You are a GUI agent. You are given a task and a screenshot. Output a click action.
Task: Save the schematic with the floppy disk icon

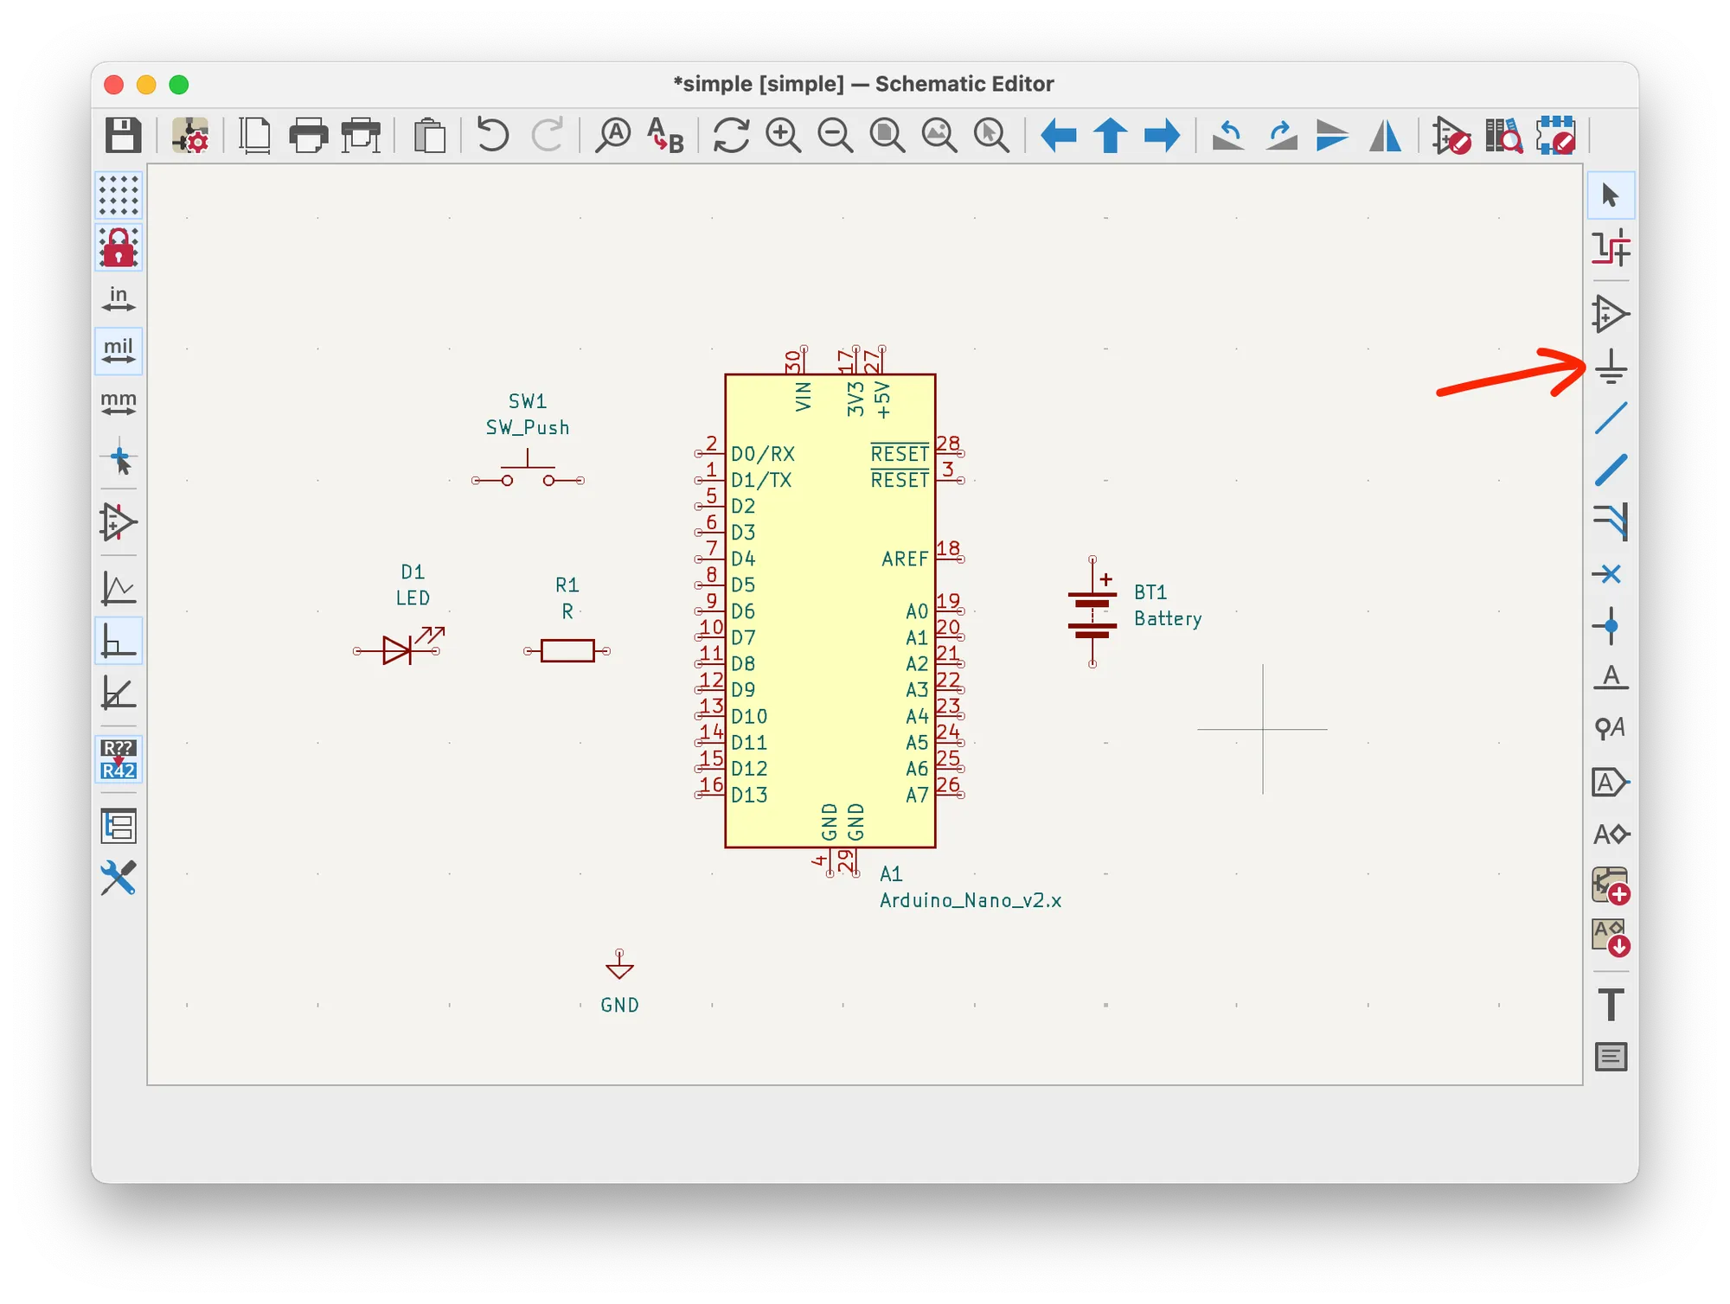[x=123, y=136]
